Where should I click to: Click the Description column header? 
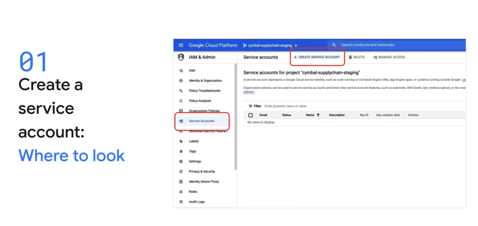point(337,115)
